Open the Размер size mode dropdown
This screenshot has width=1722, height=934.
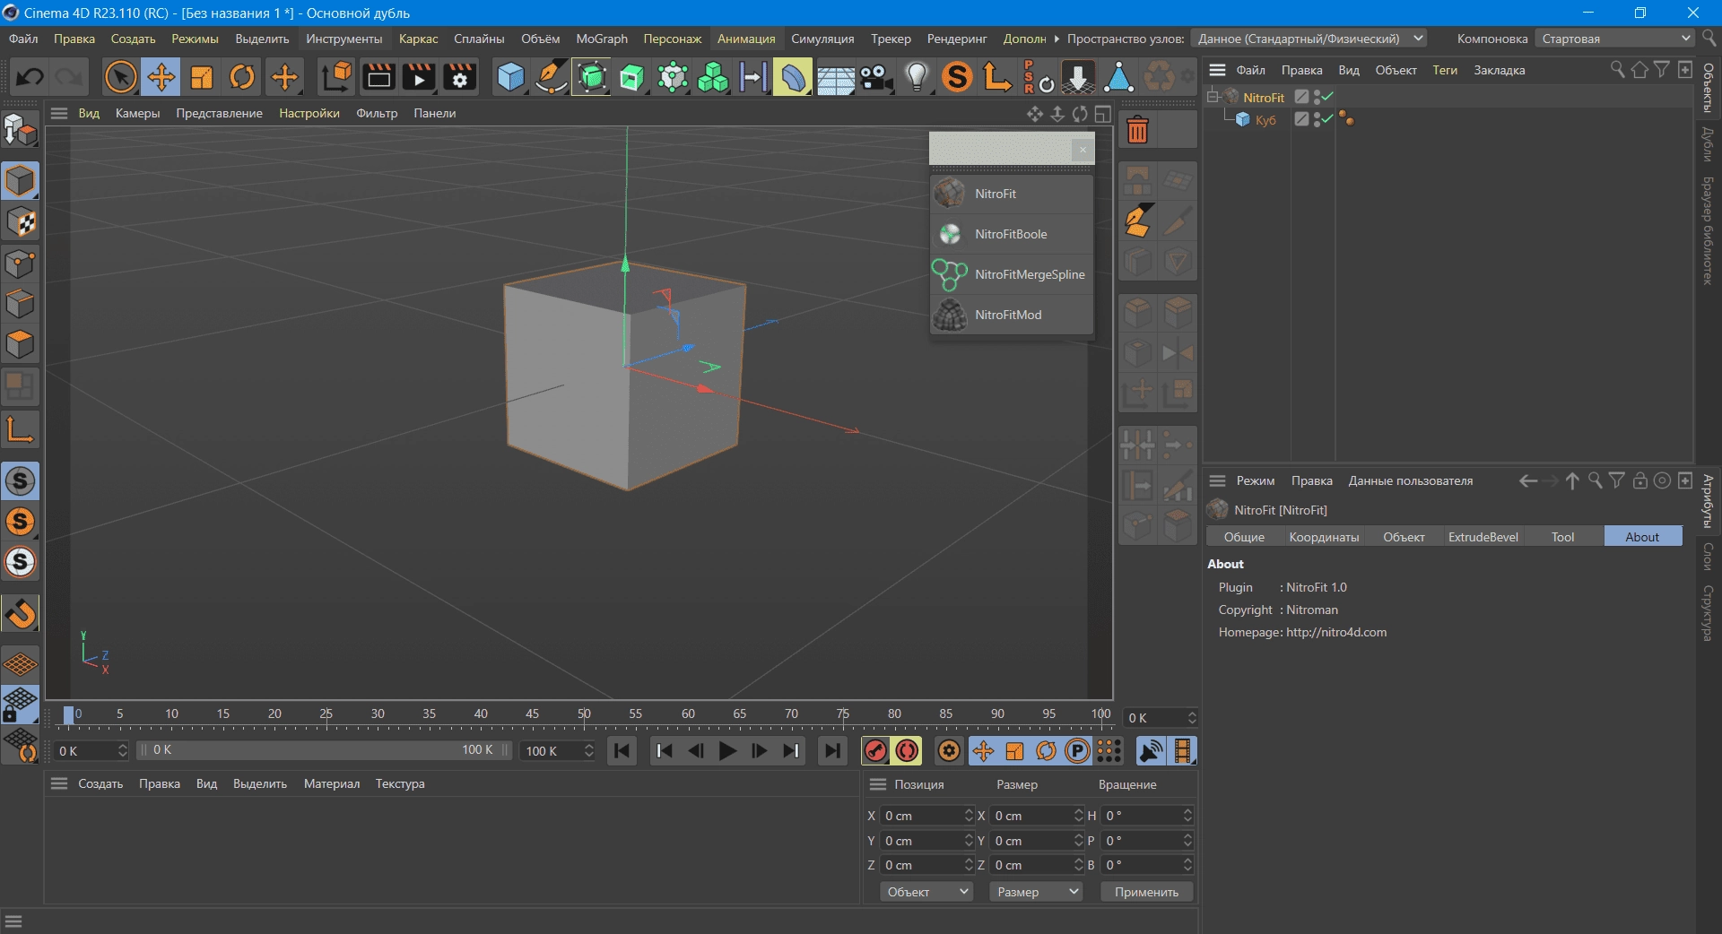1036,892
